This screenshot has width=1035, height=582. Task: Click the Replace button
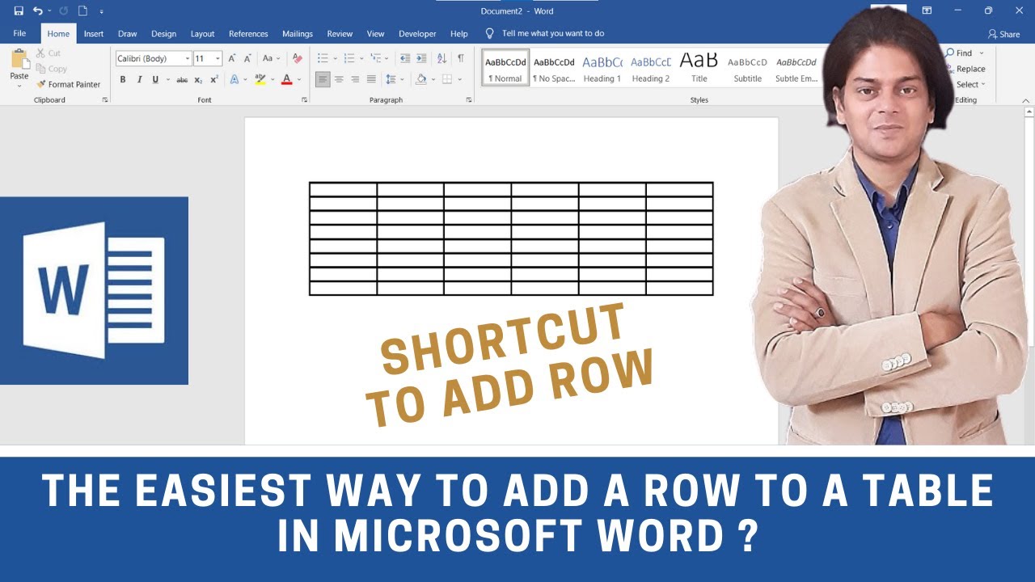[x=965, y=69]
